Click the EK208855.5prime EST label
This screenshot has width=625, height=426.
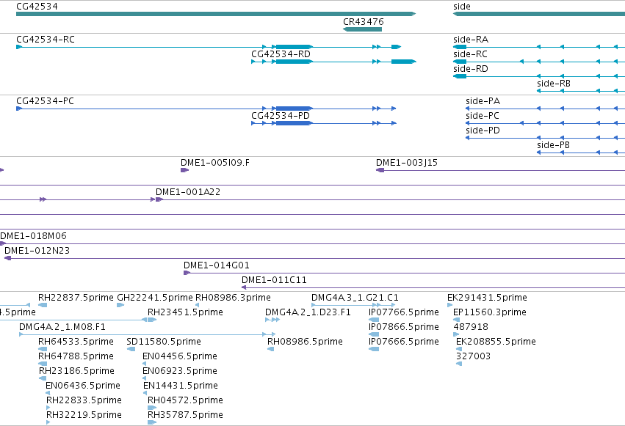(x=496, y=342)
